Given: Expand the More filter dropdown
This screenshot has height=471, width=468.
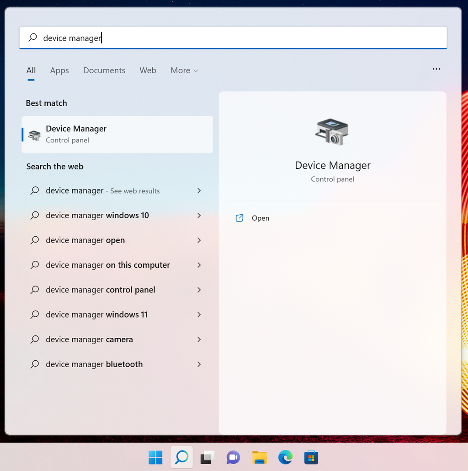Looking at the screenshot, I should point(184,70).
